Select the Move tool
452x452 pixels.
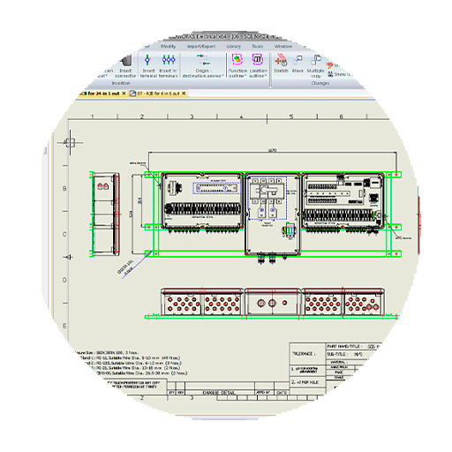click(298, 64)
